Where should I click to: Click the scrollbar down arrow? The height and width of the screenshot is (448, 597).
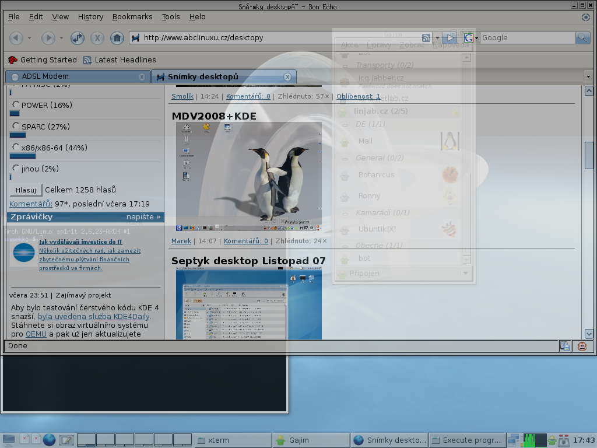tap(589, 334)
